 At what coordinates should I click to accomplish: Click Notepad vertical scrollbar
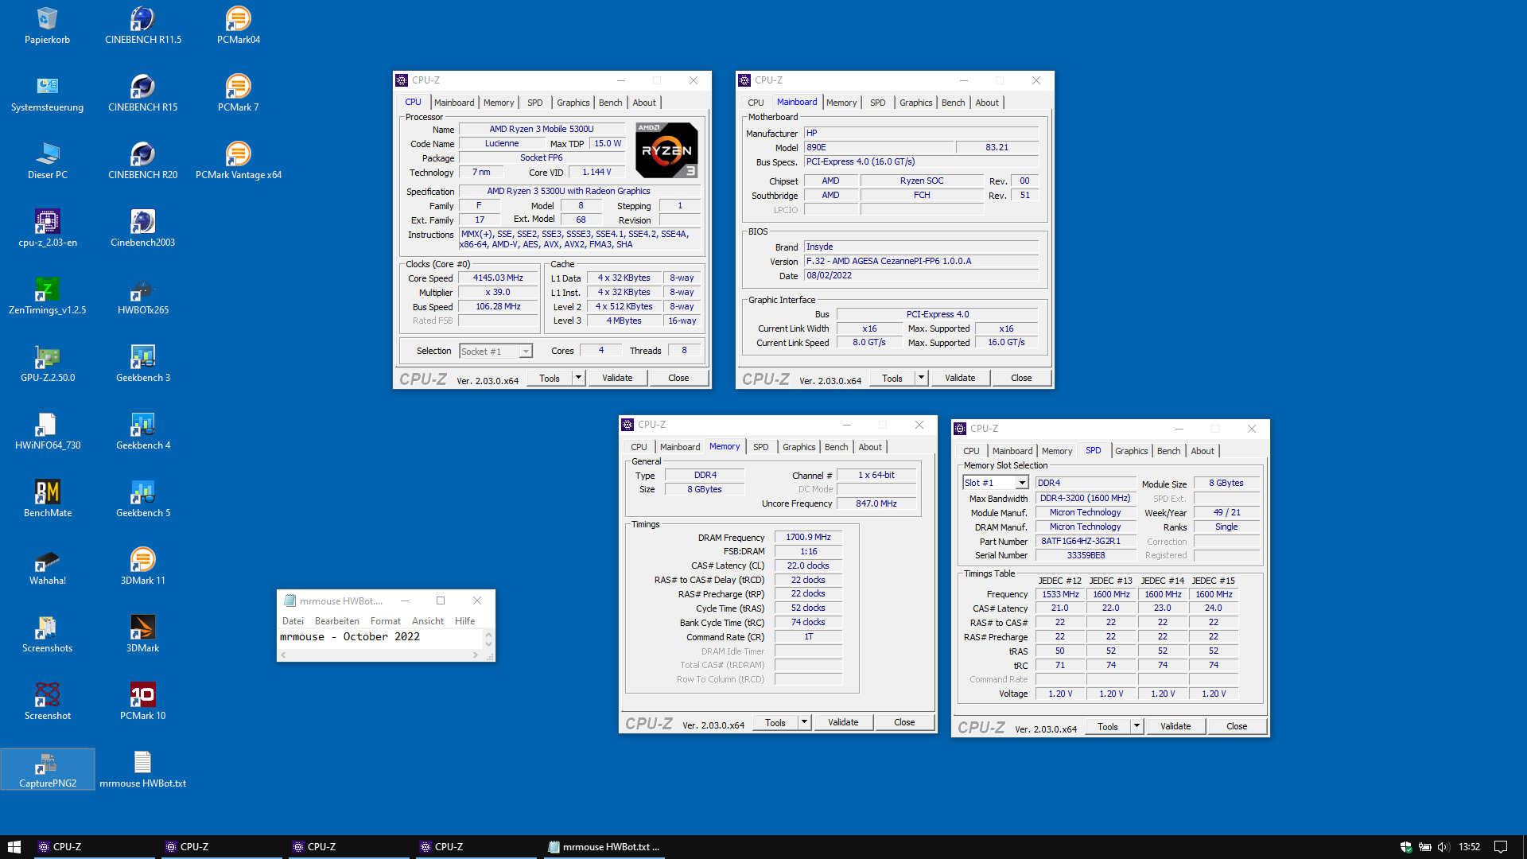[x=488, y=639]
